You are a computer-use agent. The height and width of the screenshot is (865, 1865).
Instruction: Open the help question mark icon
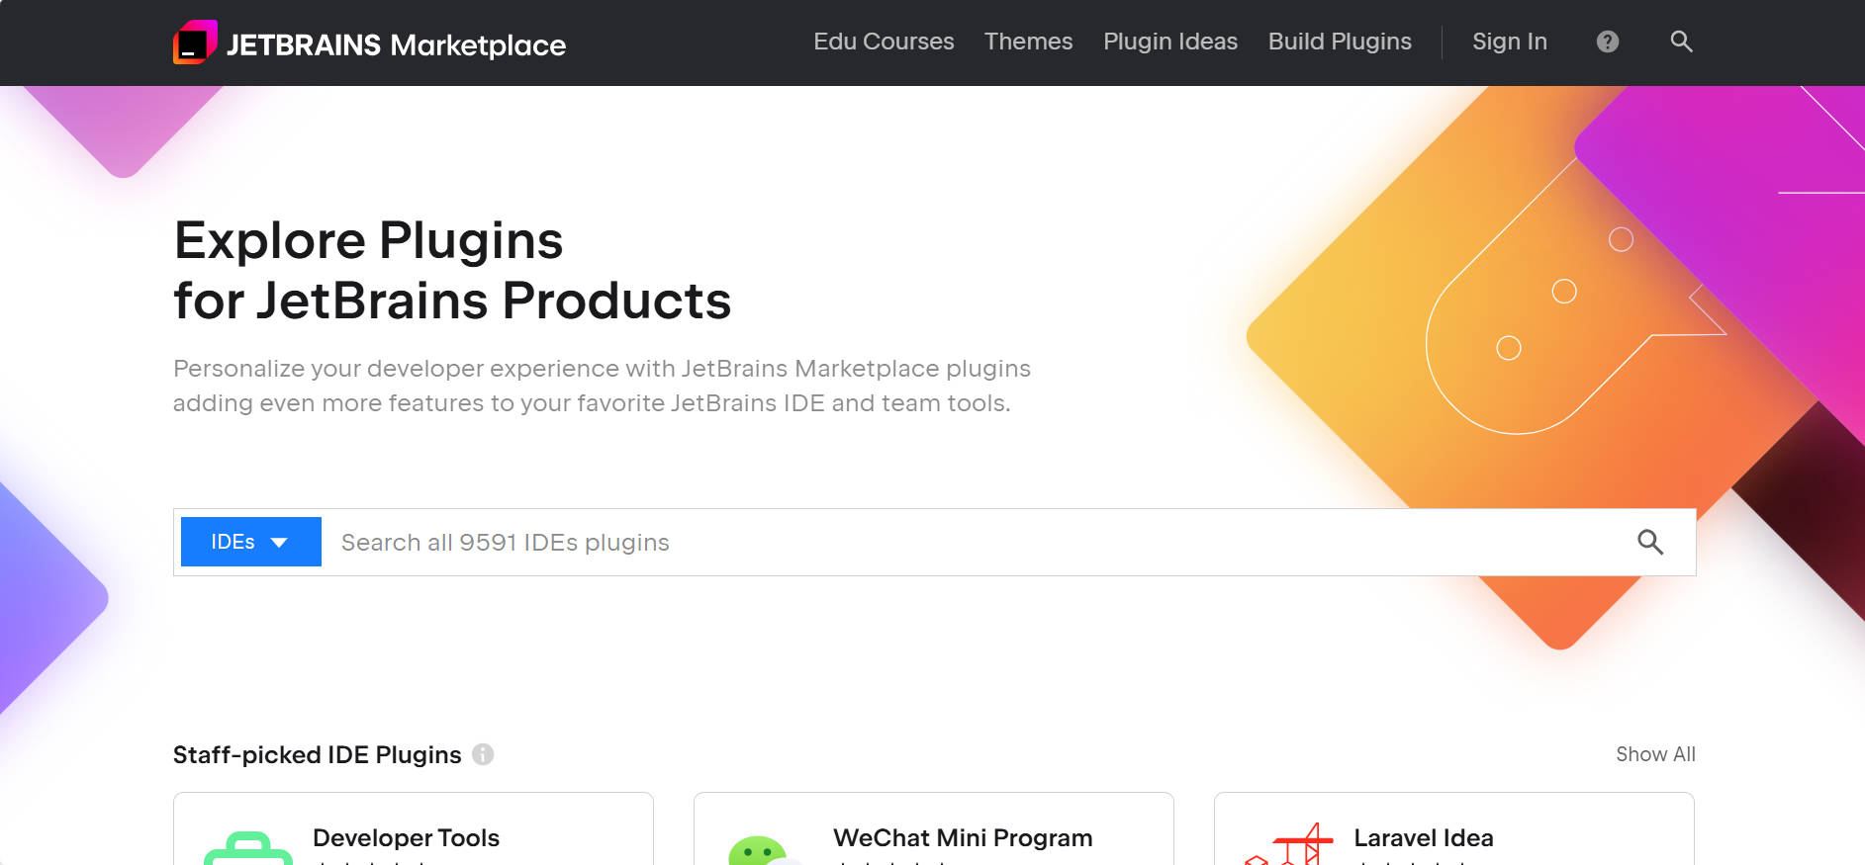[x=1608, y=42]
